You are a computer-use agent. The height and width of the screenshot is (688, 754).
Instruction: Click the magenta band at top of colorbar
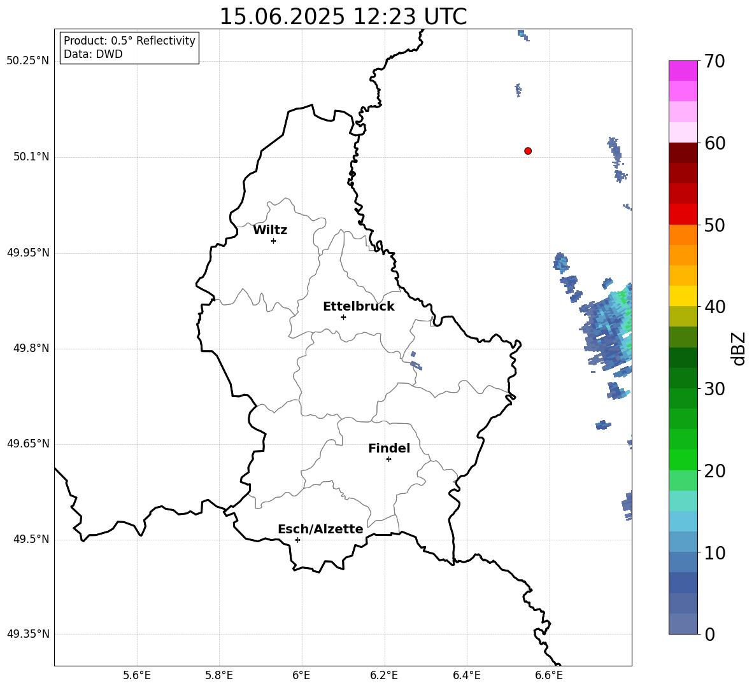tap(683, 71)
